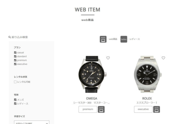
Task: Uncheck the casual plan checkbox
Action: tap(15, 53)
